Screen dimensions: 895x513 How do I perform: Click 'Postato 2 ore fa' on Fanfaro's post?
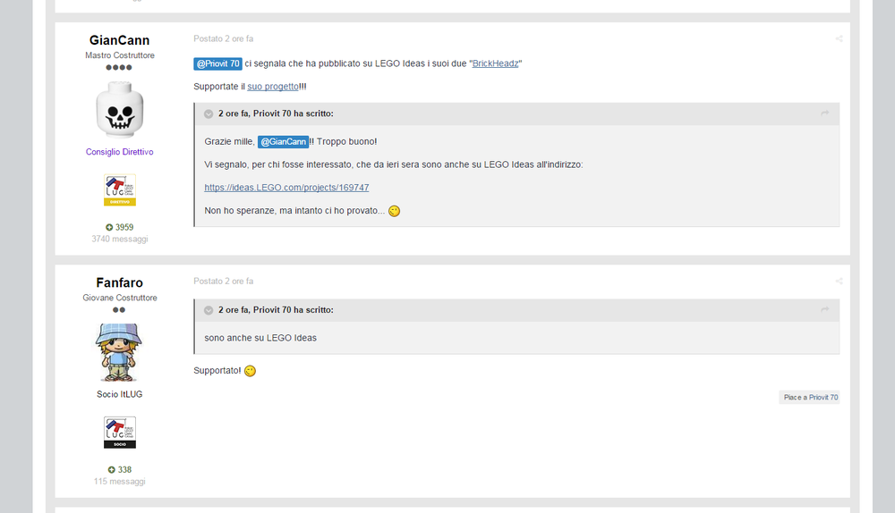223,281
